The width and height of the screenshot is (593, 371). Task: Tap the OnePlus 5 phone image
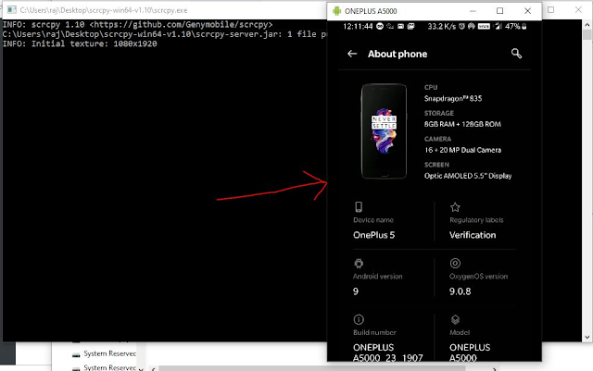click(x=384, y=131)
